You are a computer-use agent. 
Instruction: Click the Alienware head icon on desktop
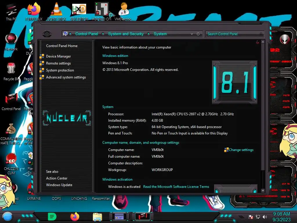click(285, 39)
